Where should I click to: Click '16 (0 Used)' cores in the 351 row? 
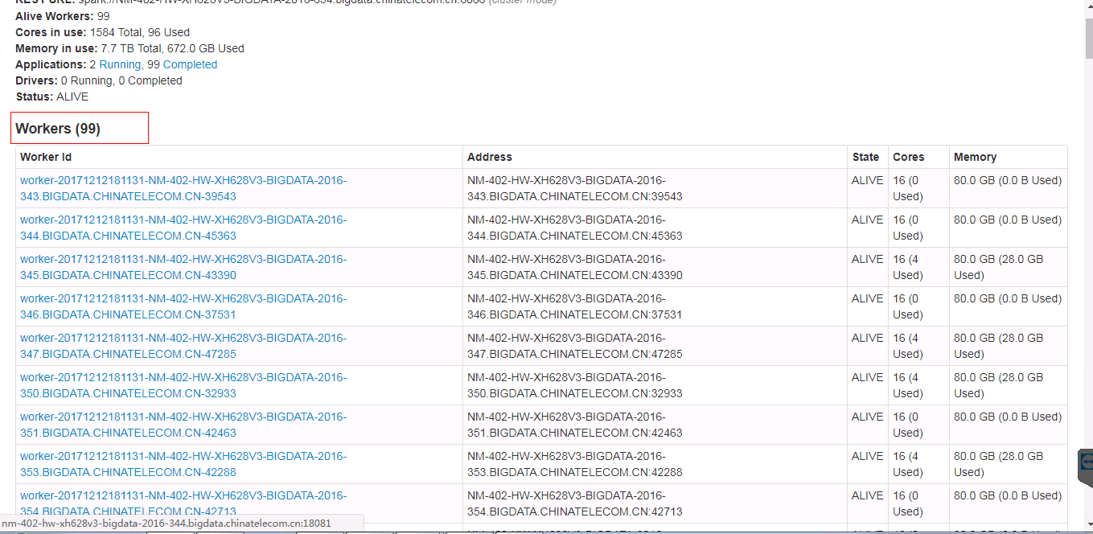908,425
